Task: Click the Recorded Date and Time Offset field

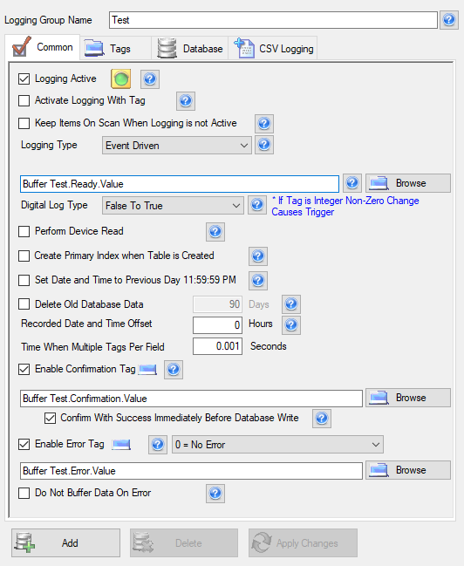Action: 217,325
